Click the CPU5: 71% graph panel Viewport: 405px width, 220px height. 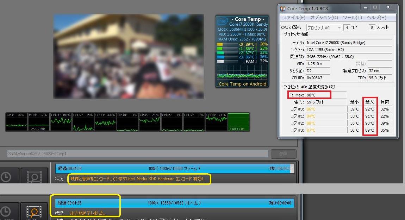(150, 122)
